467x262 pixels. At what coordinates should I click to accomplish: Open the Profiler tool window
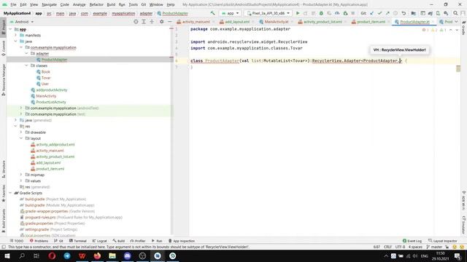(x=138, y=241)
